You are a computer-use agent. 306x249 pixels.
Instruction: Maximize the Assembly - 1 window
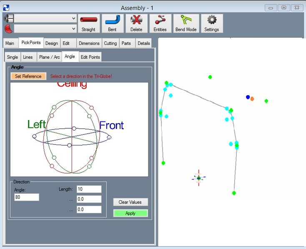point(284,8)
